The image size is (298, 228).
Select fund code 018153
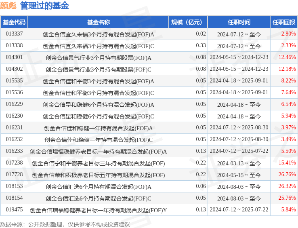point(14,186)
